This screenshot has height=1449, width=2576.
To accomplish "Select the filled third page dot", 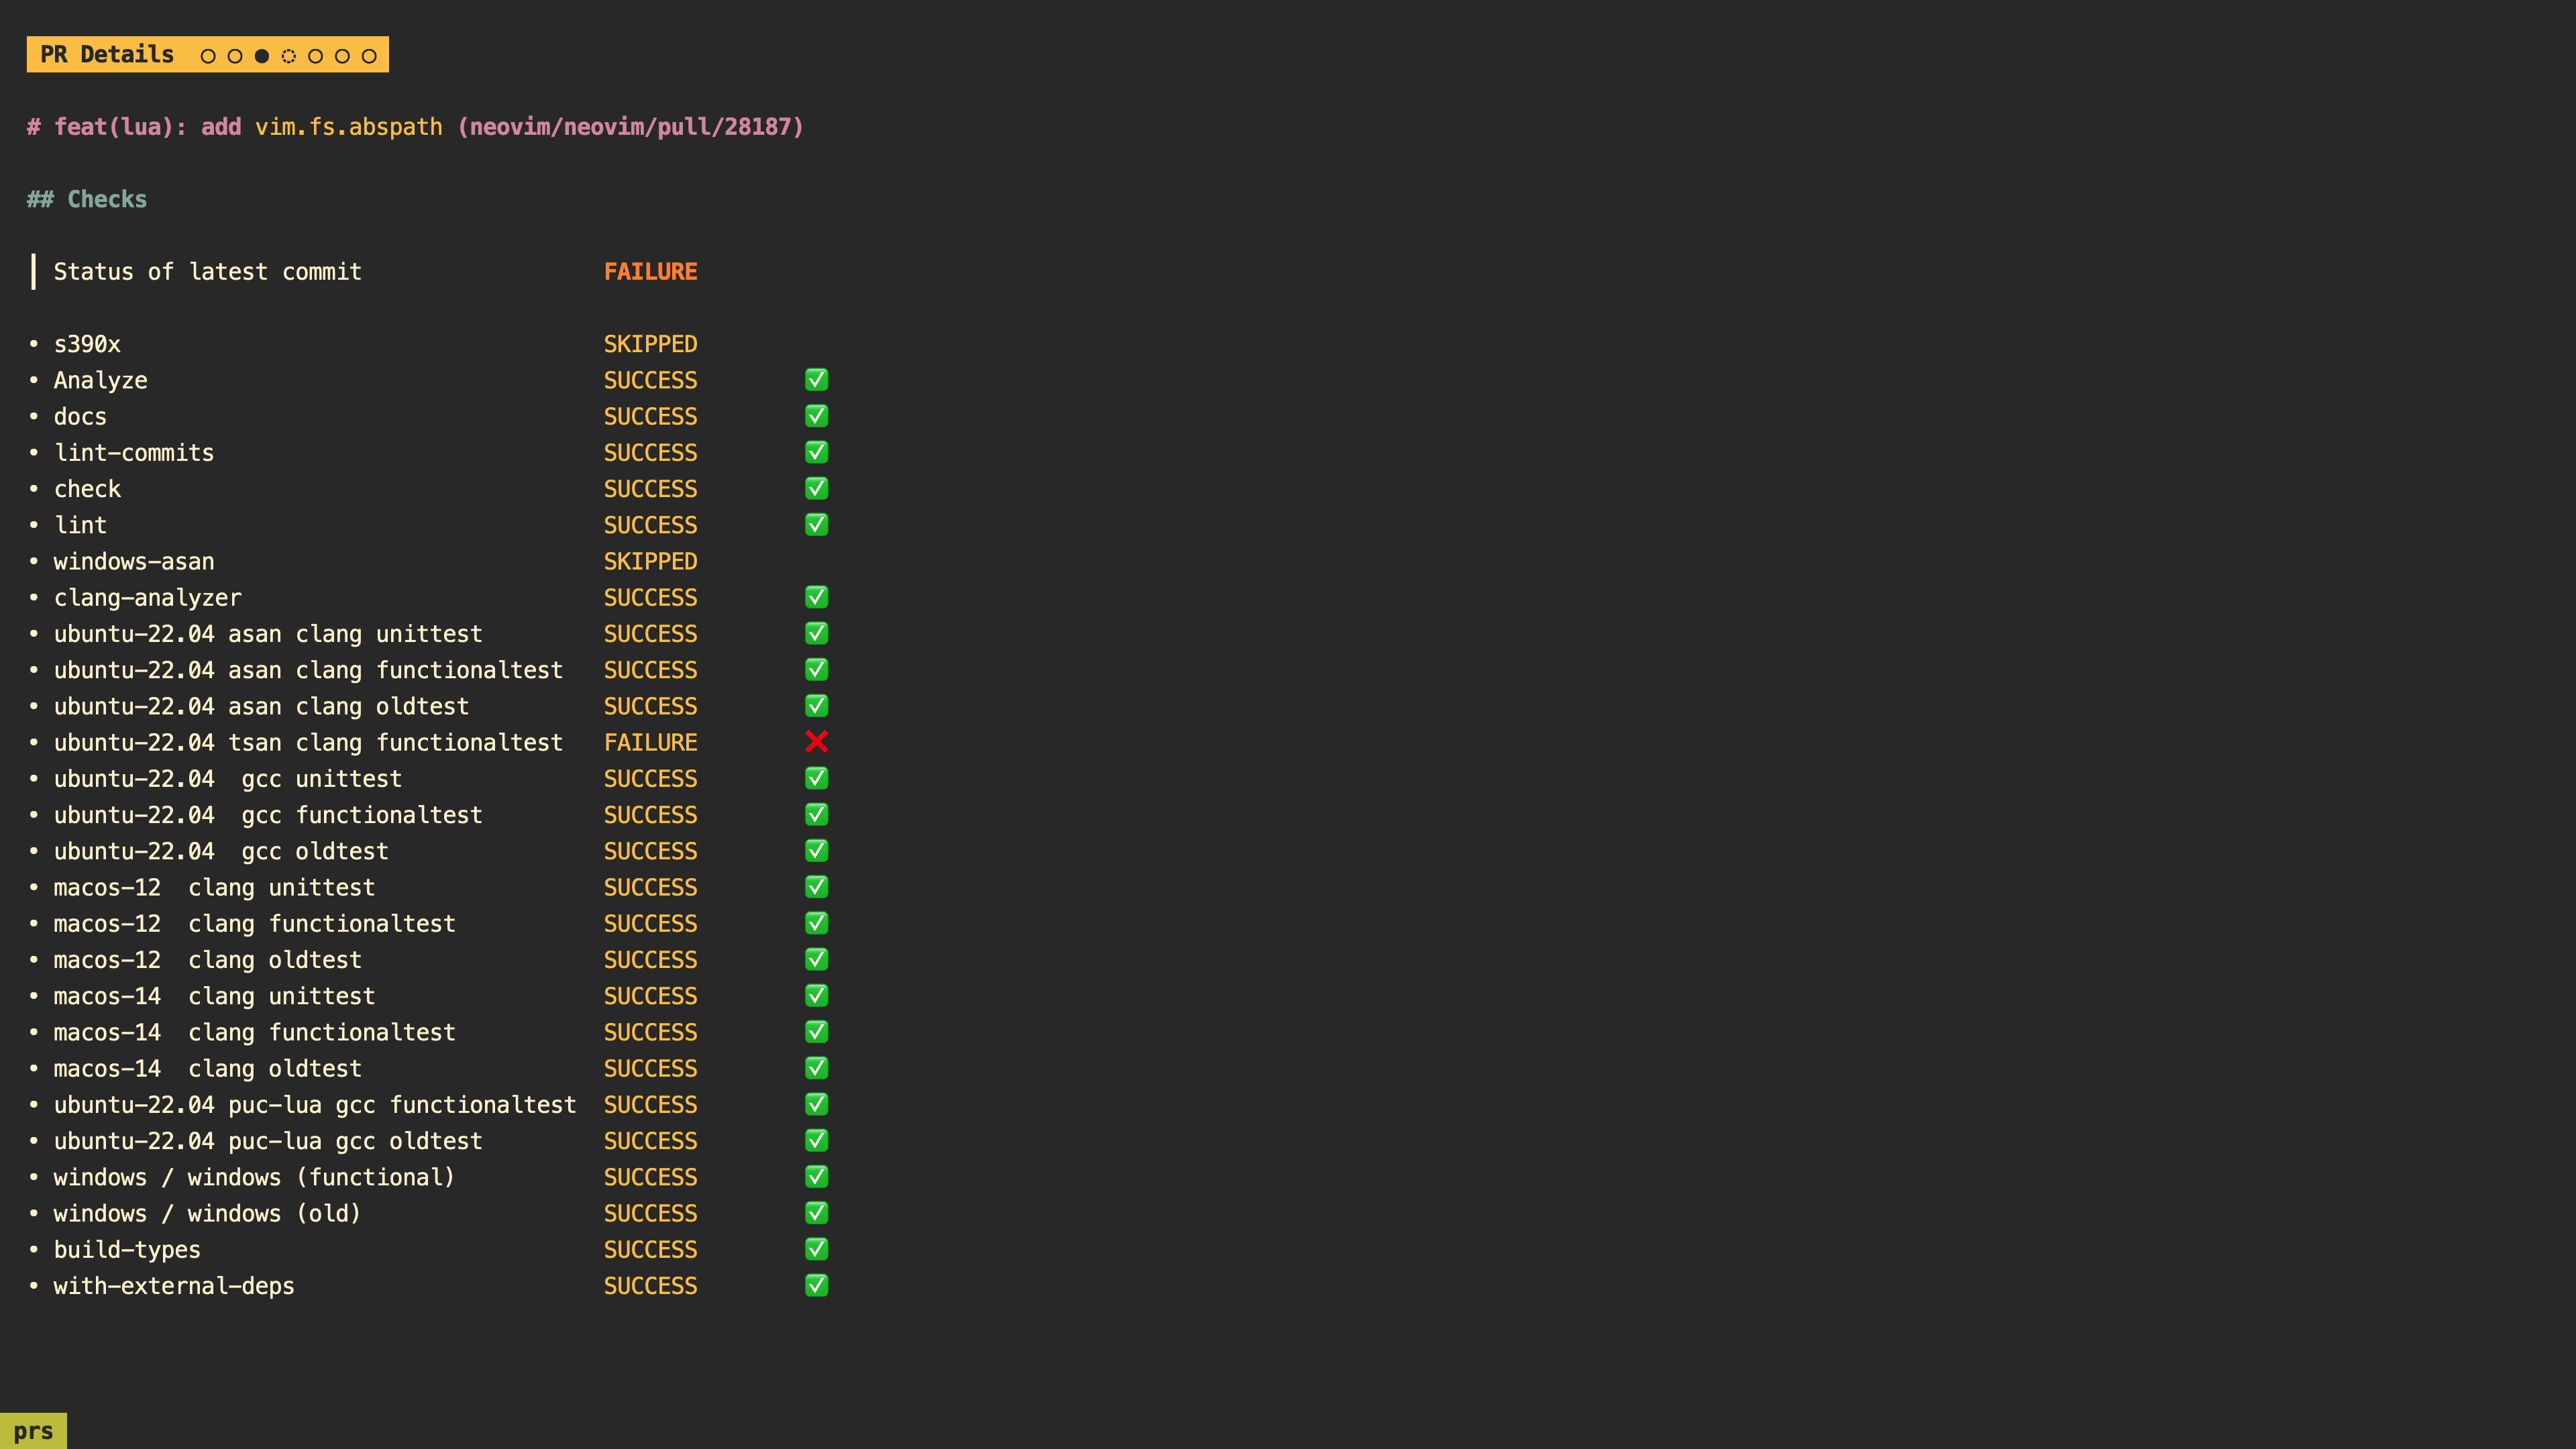I will click(262, 56).
